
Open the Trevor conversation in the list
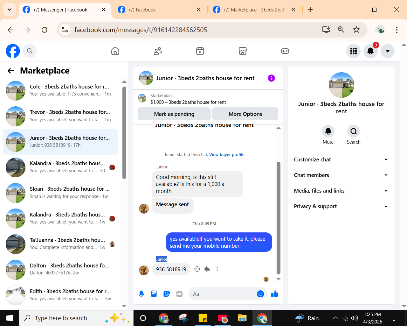60,116
